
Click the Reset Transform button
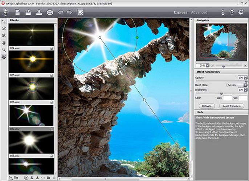(231, 106)
